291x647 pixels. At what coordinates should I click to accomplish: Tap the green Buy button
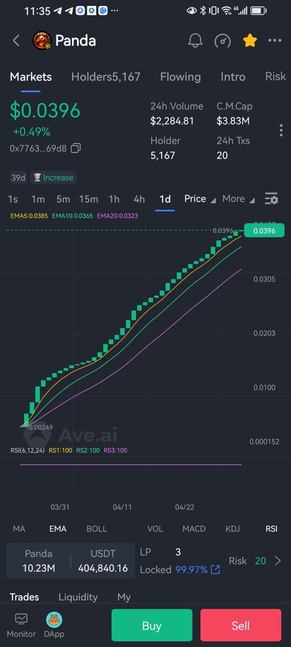point(152,625)
